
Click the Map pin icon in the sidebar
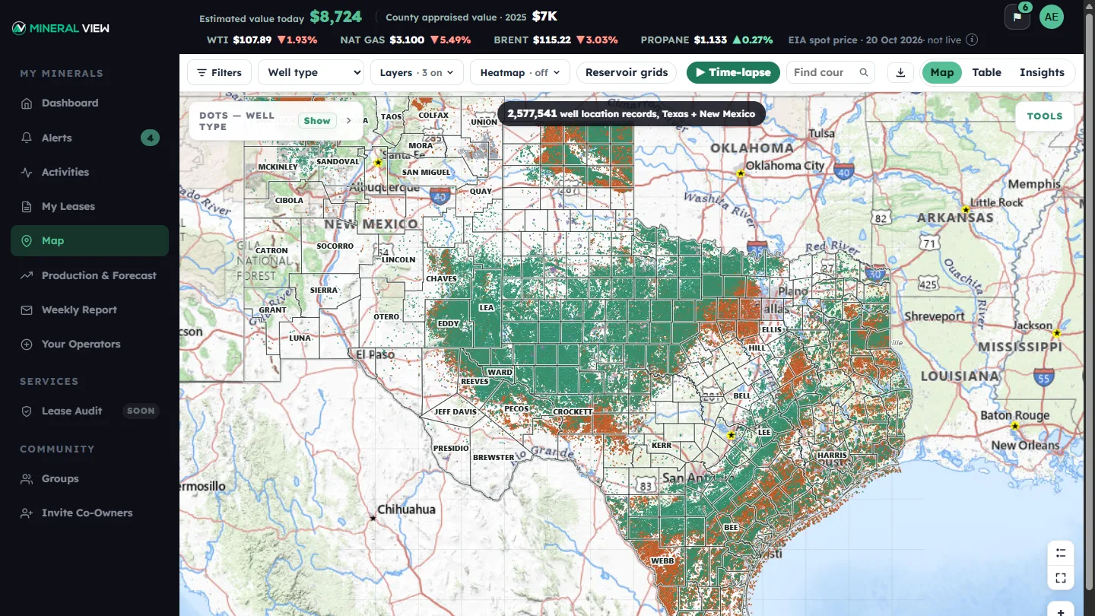(27, 240)
